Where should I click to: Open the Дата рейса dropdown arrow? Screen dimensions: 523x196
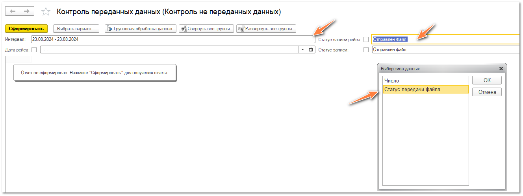click(302, 50)
